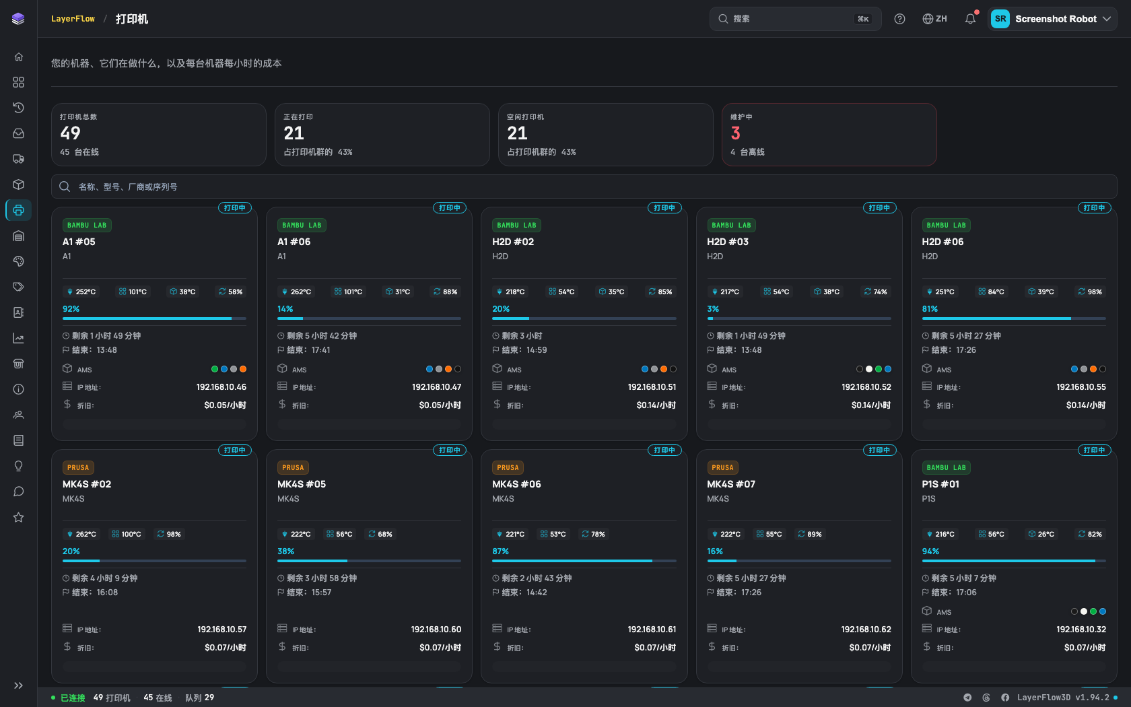Click the Telegram icon in status bar
Screen dimensions: 1131x707
point(967,698)
